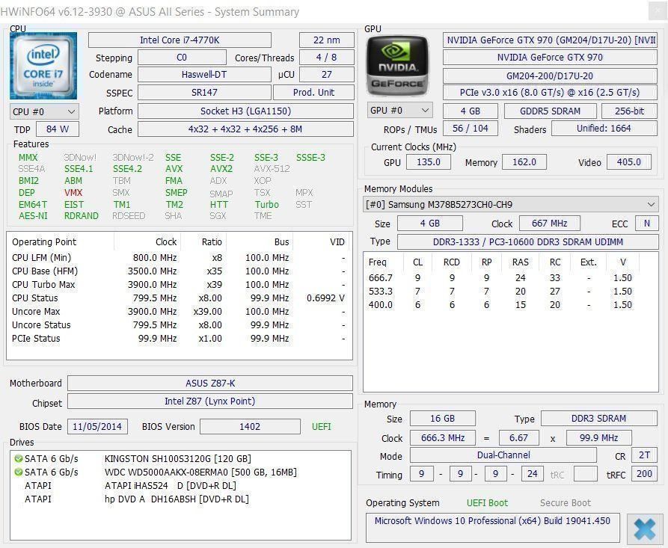Viewport: 668px width, 548px height.
Task: Click the Cores/Threads value 4 / 8
Action: click(327, 58)
